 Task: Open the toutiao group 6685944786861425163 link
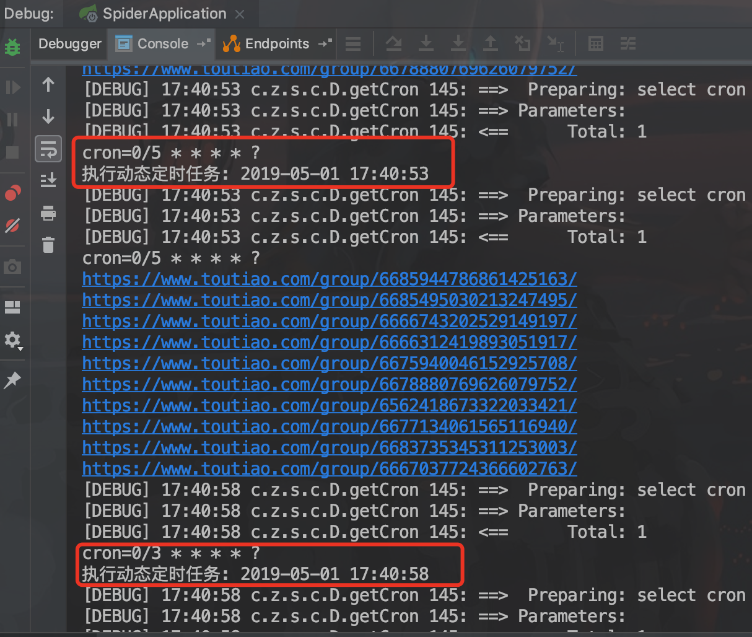[328, 279]
